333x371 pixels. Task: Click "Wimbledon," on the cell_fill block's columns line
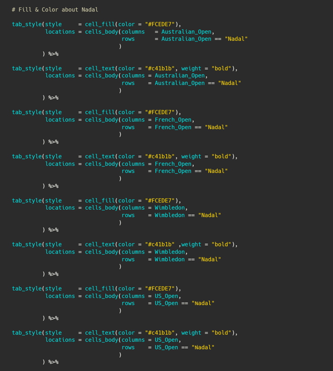171,208
